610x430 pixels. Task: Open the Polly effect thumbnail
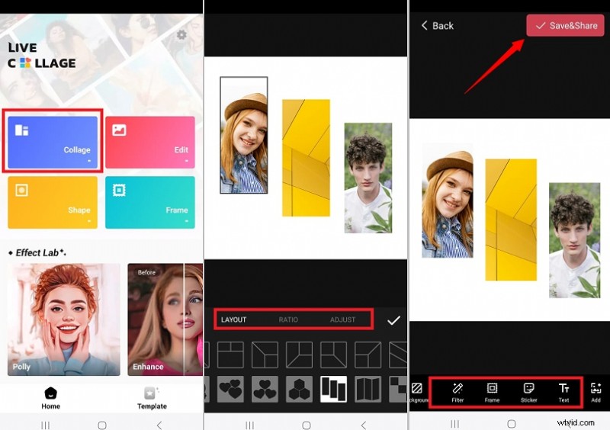coord(64,319)
